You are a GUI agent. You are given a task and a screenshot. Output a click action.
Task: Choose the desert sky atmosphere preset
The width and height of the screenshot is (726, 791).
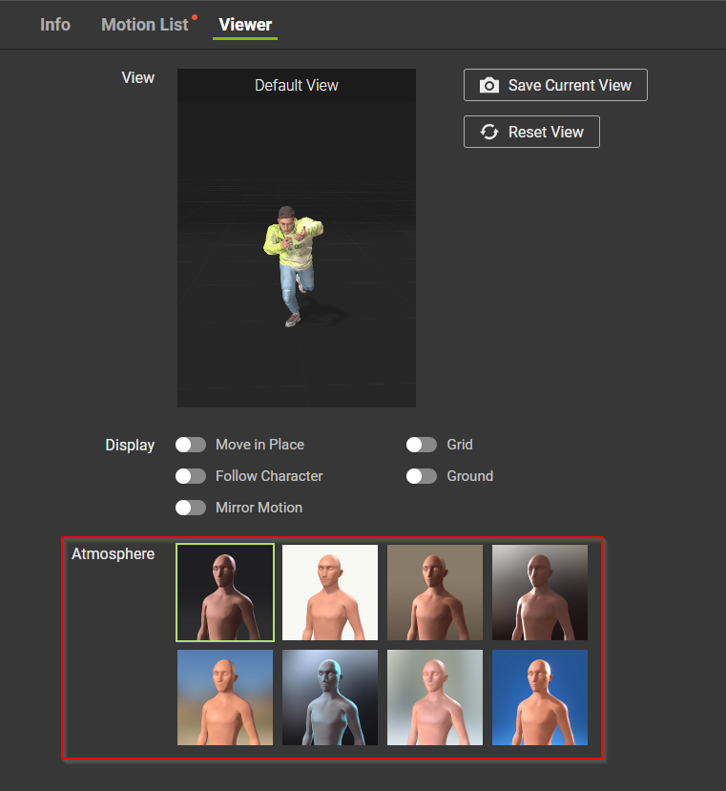(225, 697)
